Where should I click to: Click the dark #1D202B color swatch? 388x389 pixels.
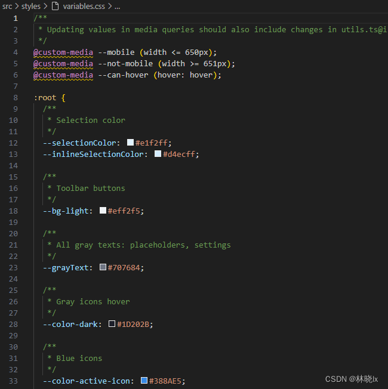click(x=112, y=324)
